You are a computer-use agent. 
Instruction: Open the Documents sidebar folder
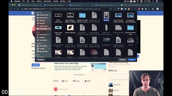click(x=43, y=40)
